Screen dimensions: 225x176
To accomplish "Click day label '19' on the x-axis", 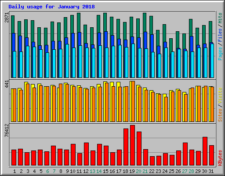I will point(132,171).
